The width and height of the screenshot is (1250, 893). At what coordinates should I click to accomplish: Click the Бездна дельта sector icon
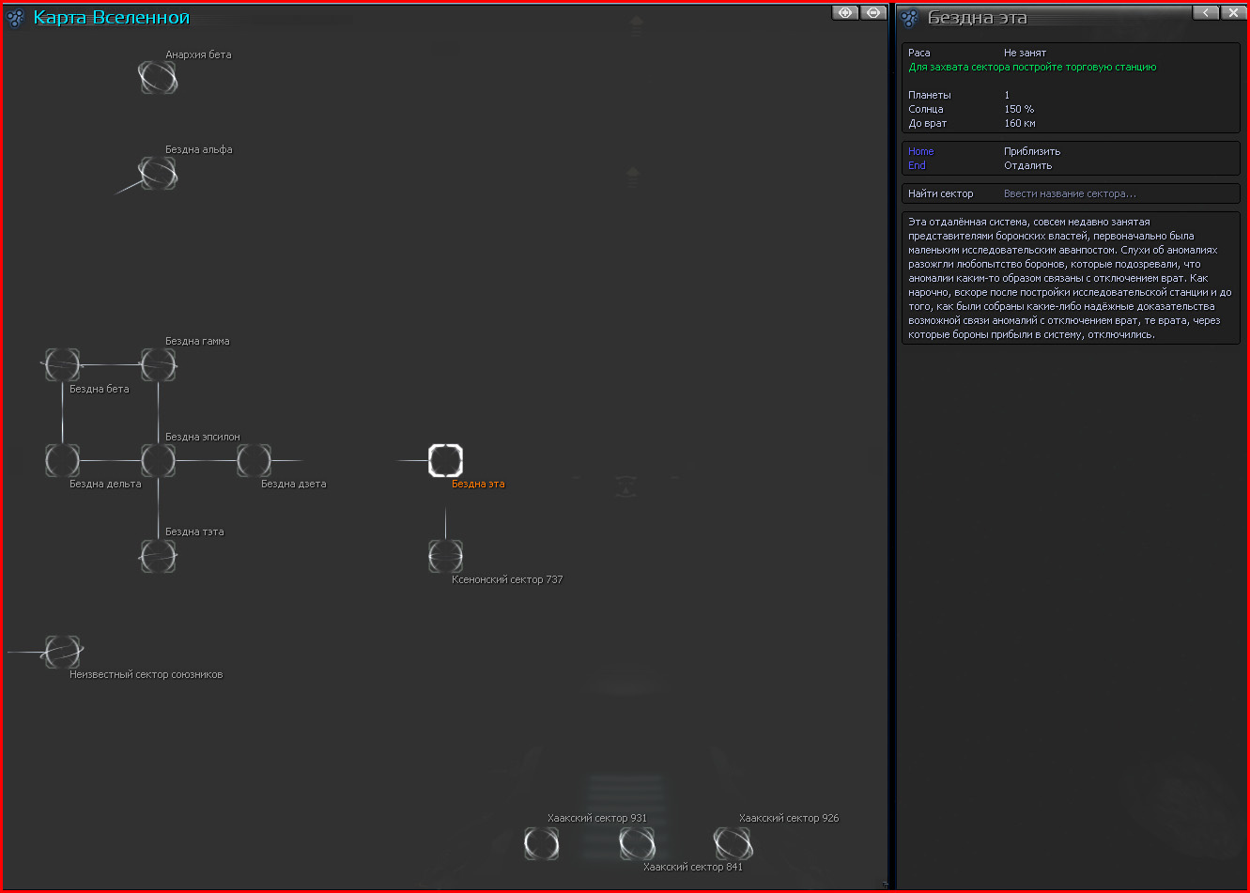coord(62,460)
